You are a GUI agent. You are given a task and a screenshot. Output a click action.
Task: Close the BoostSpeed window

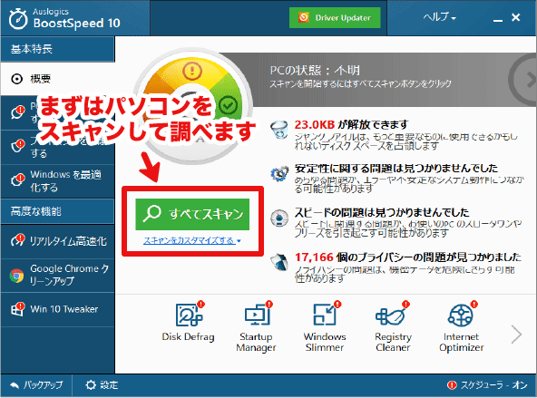[x=516, y=17]
